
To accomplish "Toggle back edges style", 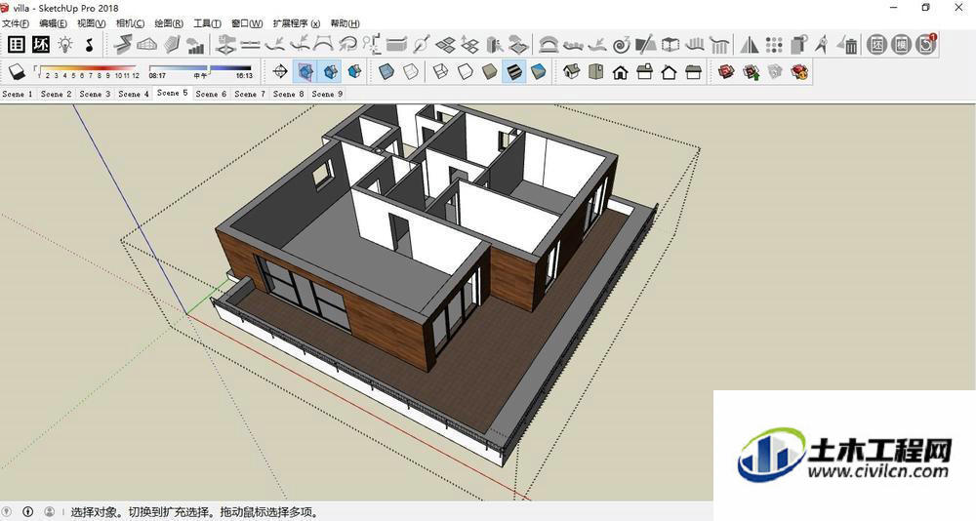I will point(411,71).
